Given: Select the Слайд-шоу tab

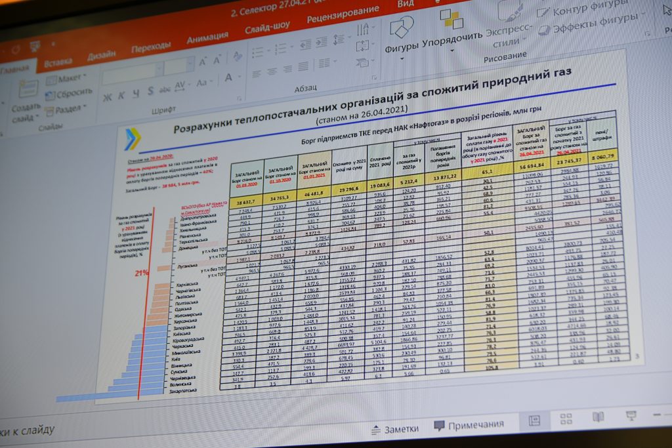Looking at the screenshot, I should coord(268,28).
